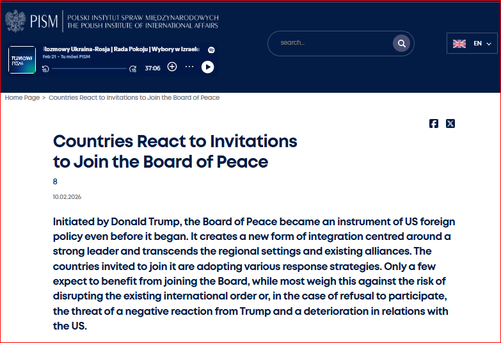Click the Spotify logo icon
The height and width of the screenshot is (343, 501).
(x=211, y=50)
